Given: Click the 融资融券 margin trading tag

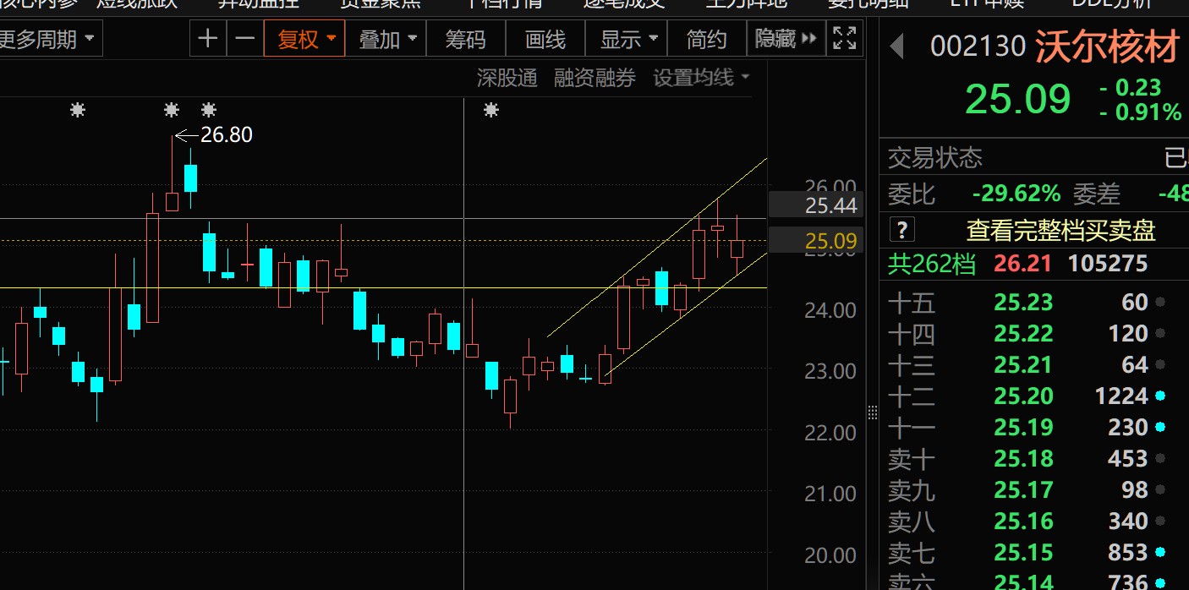Looking at the screenshot, I should point(594,79).
